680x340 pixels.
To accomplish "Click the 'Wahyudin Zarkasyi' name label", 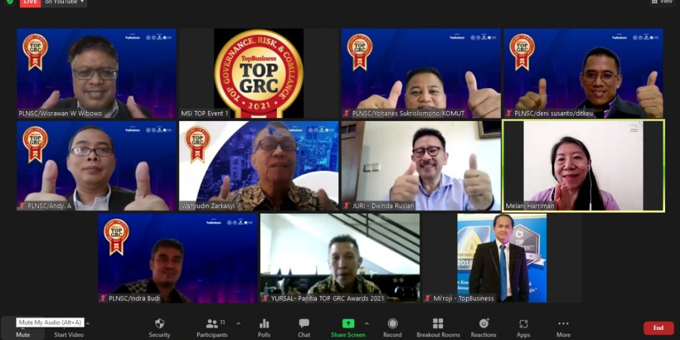I will click(208, 206).
